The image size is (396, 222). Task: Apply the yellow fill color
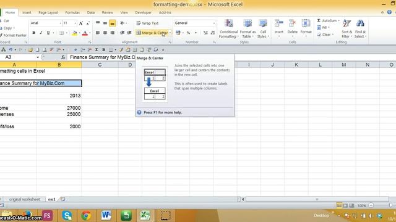click(x=74, y=33)
